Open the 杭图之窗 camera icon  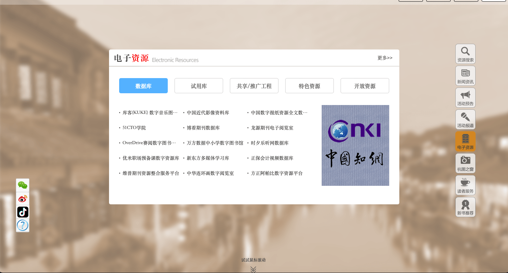click(x=465, y=163)
